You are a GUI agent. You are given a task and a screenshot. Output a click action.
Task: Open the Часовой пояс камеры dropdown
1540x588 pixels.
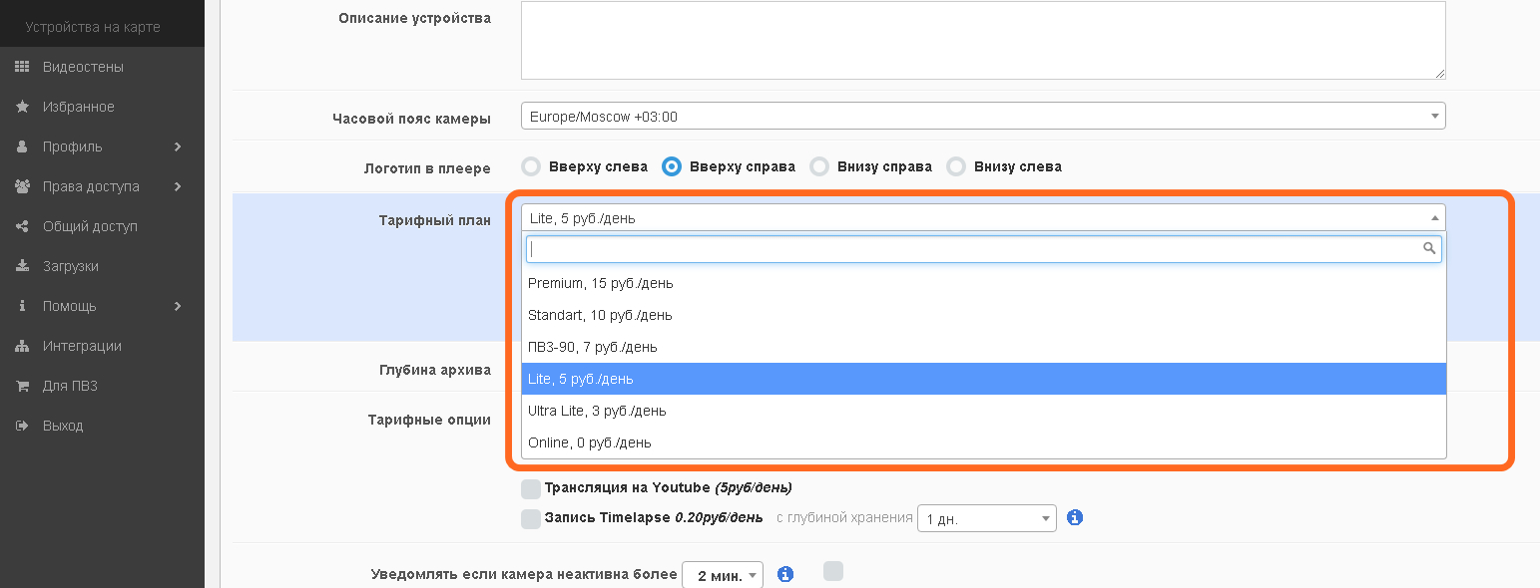click(982, 117)
